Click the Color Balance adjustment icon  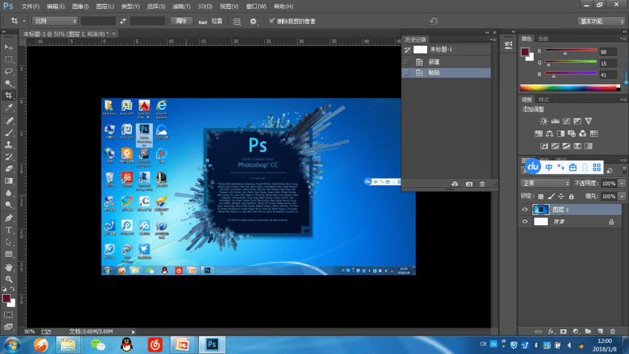(549, 133)
